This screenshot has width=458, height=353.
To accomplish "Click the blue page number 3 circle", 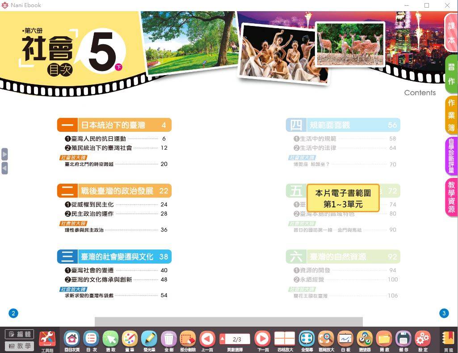I will click(x=444, y=313).
